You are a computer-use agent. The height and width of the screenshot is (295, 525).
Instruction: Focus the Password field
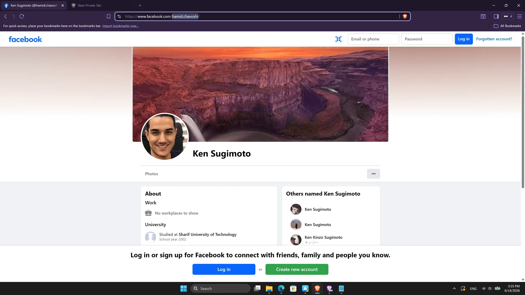(427, 39)
